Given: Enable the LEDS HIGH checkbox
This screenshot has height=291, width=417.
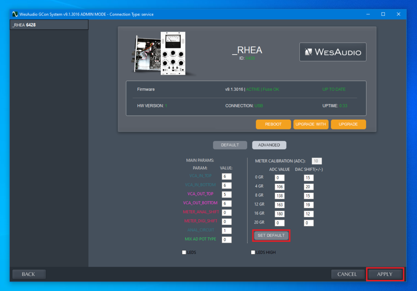Looking at the screenshot, I should click(x=253, y=252).
